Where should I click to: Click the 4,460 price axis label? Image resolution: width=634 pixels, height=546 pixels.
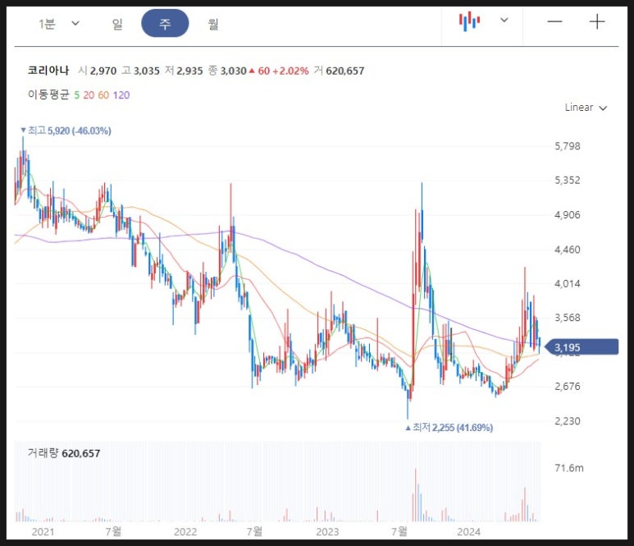tap(568, 250)
